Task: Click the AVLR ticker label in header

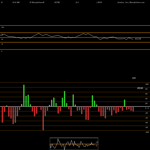Action: (99, 2)
